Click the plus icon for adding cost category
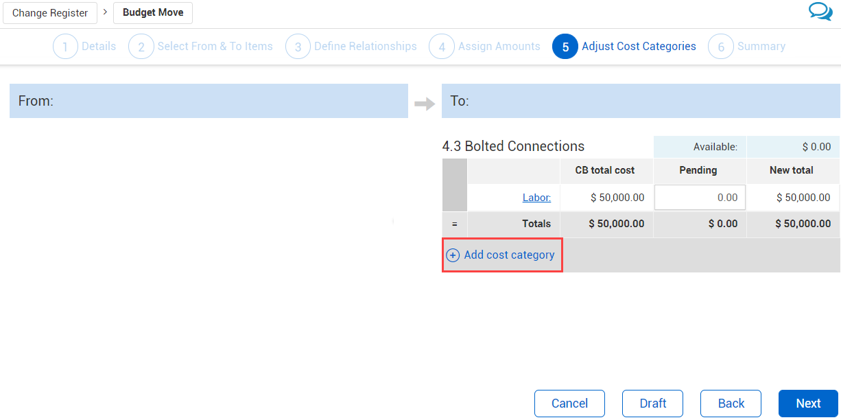Viewport: 841px width, 420px height. 453,255
